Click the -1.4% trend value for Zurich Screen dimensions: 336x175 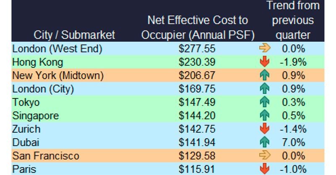tap(292, 129)
